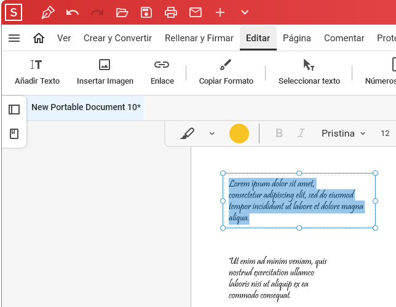Click inside the selected Lorem ipsum text
396x307 pixels.
click(296, 201)
